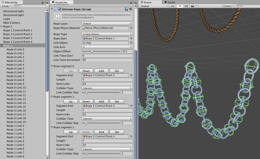Open the Ultimate Rope script help reference icon

coord(126,9)
